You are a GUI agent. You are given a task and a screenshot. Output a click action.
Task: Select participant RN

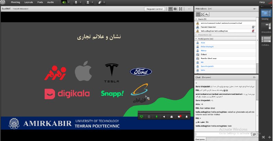[225, 62]
